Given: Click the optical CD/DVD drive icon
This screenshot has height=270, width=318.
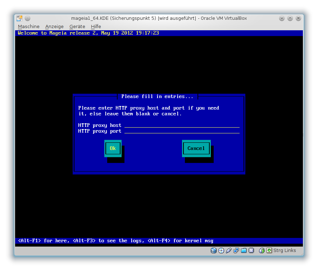Looking at the screenshot, I should click(x=221, y=251).
